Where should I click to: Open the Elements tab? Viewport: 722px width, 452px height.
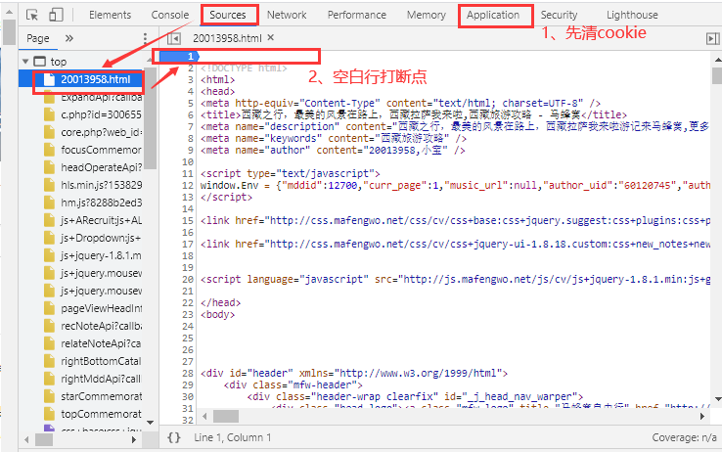pyautogui.click(x=110, y=16)
